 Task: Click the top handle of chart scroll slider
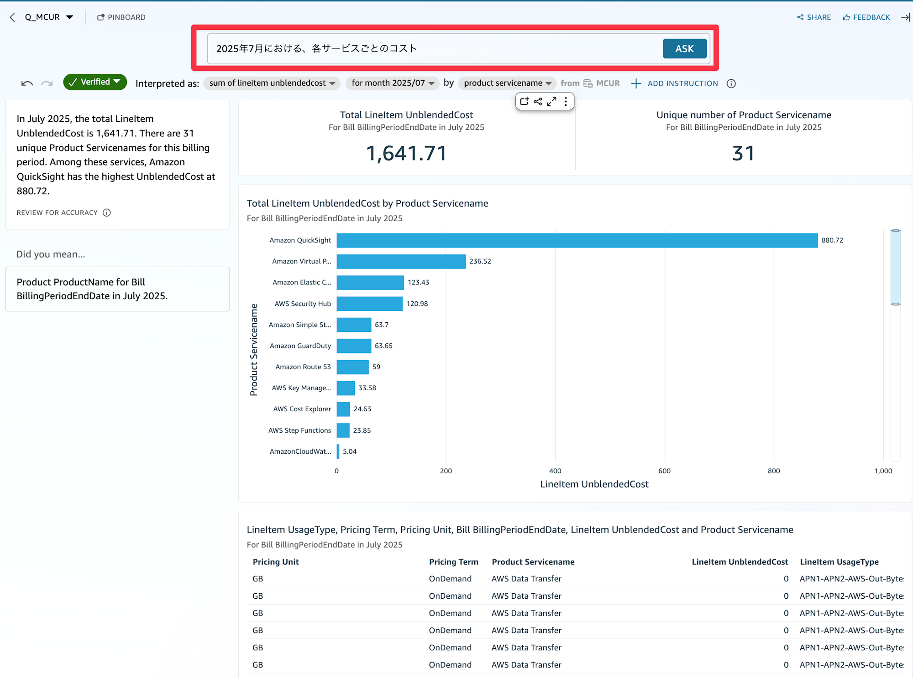pyautogui.click(x=896, y=231)
